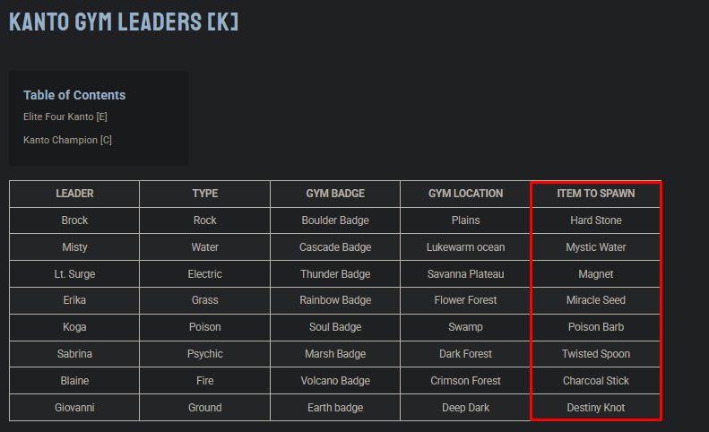Viewport: 709px width, 432px height.
Task: Select the Crimson Forest location cell
Action: tap(465, 381)
